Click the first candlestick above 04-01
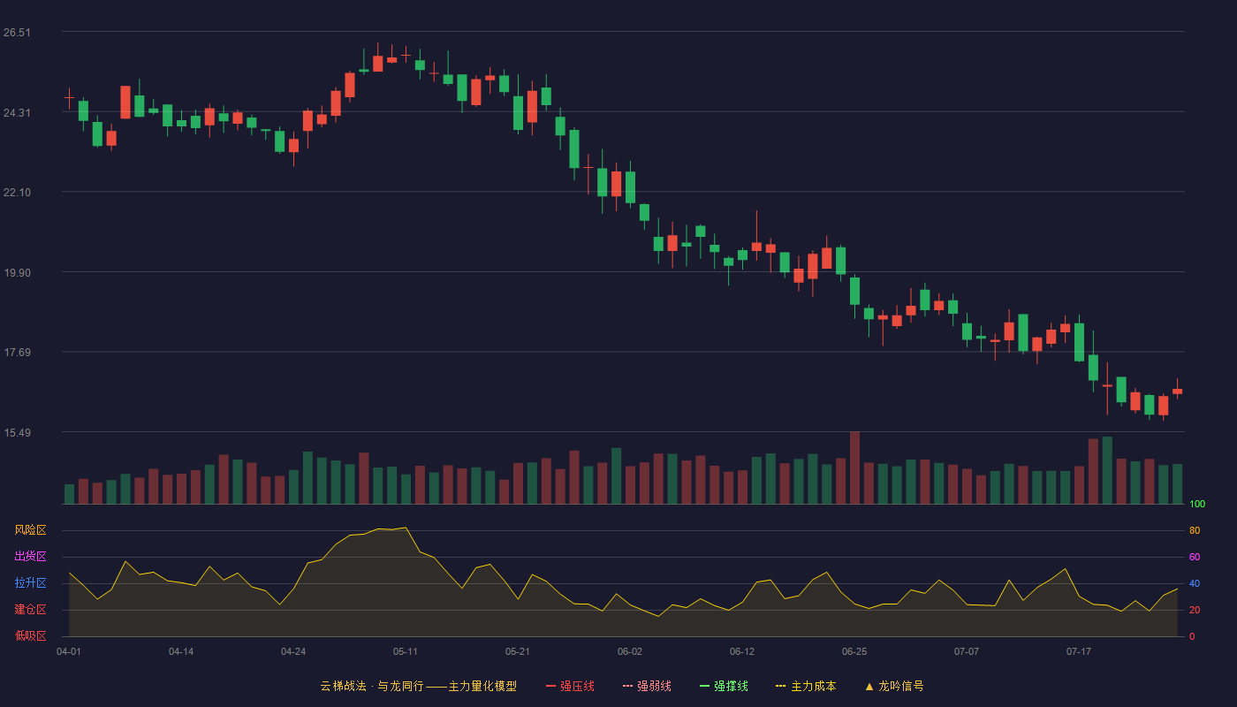The image size is (1237, 707). [x=69, y=98]
